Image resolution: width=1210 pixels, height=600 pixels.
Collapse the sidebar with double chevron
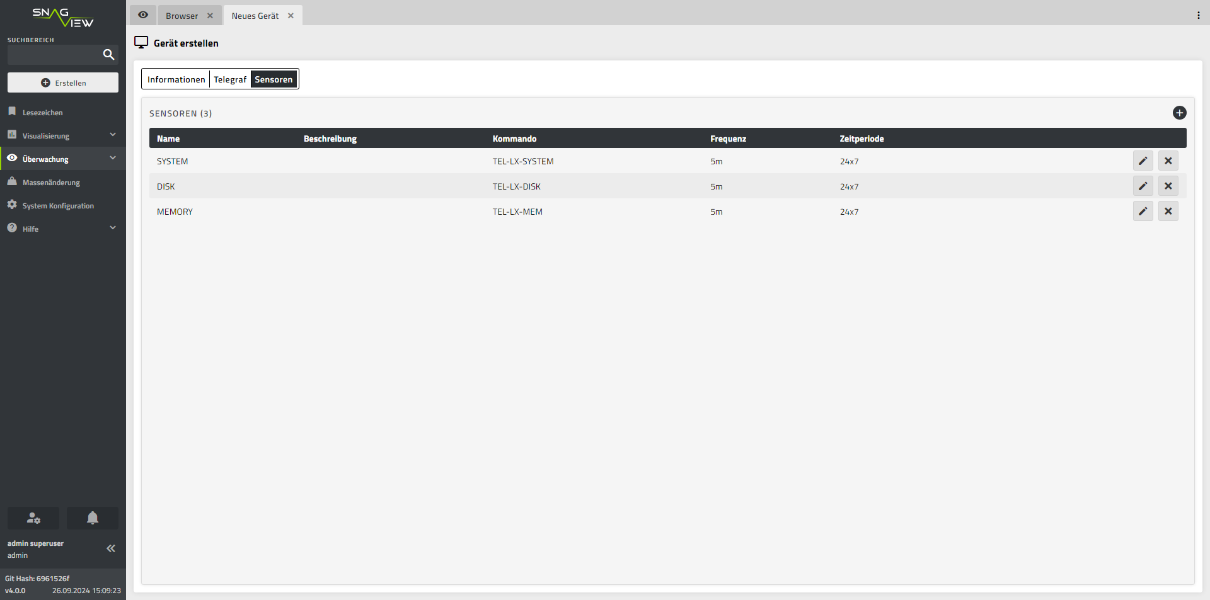coord(111,548)
